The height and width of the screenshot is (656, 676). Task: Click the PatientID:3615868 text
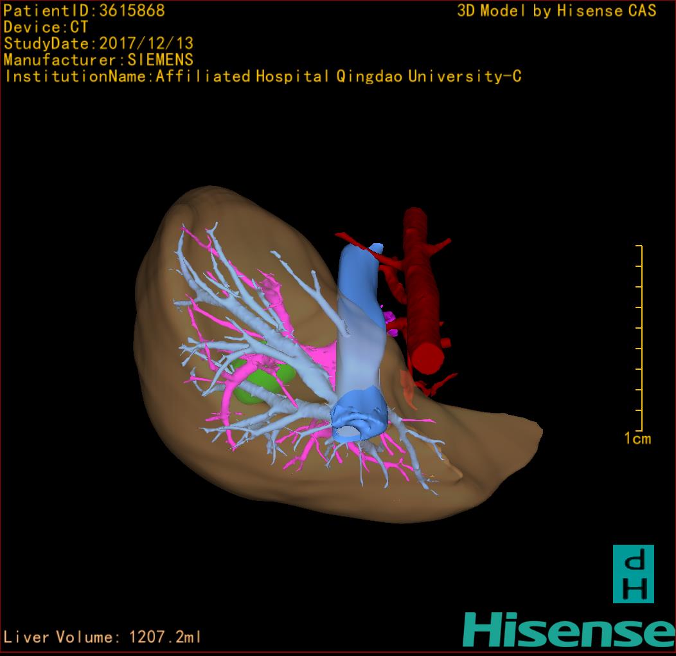[84, 11]
